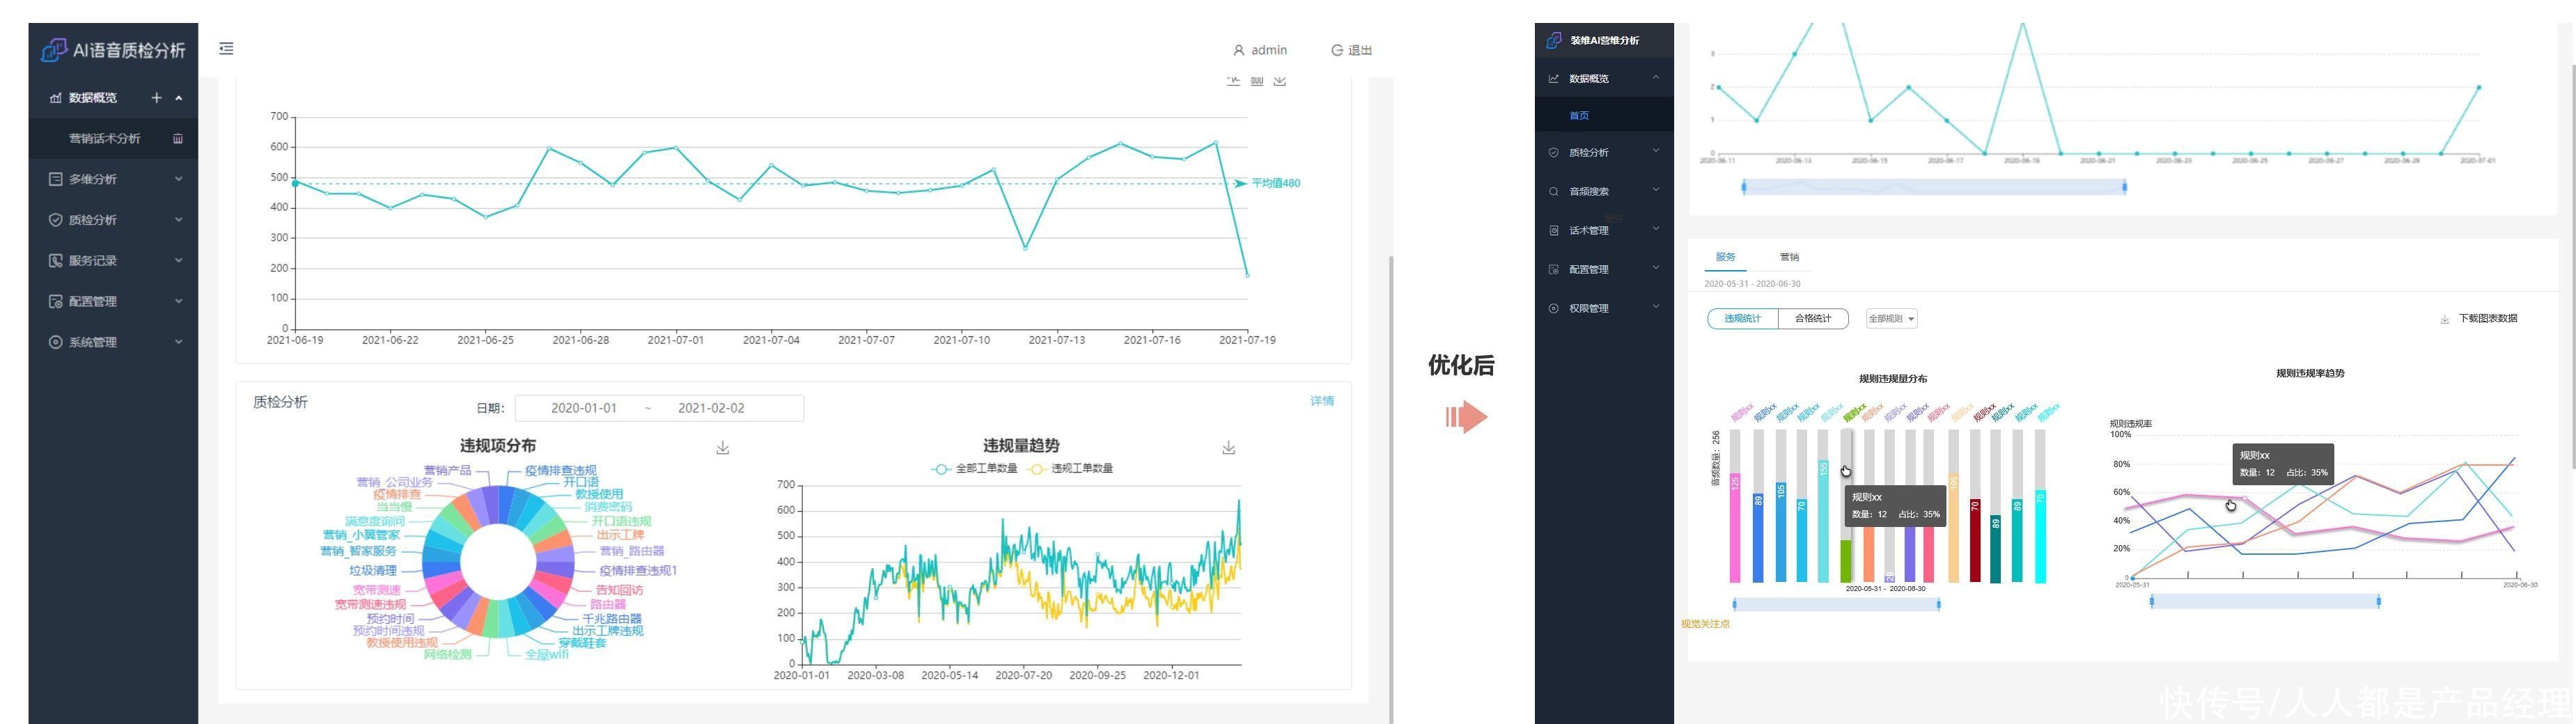Click right handle of 规则违规率趋势 zoom slider
Screen dimensions: 2576x724
(2378, 601)
